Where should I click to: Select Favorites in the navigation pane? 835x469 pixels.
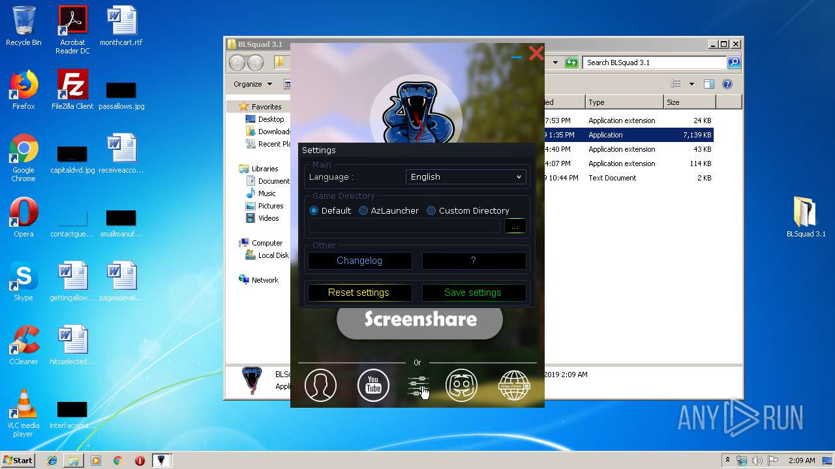coord(261,107)
